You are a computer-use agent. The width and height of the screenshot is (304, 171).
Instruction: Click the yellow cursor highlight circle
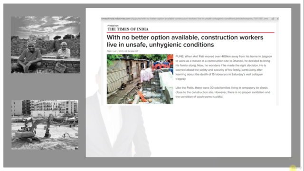pos(293,168)
